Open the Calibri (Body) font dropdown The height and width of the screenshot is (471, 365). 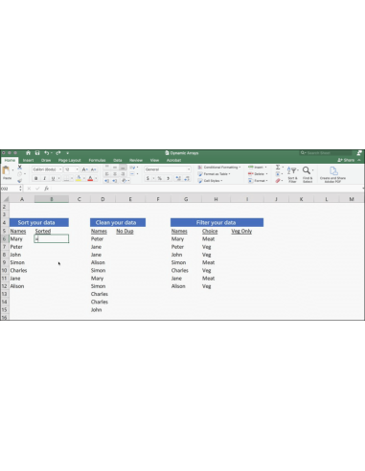click(x=47, y=169)
